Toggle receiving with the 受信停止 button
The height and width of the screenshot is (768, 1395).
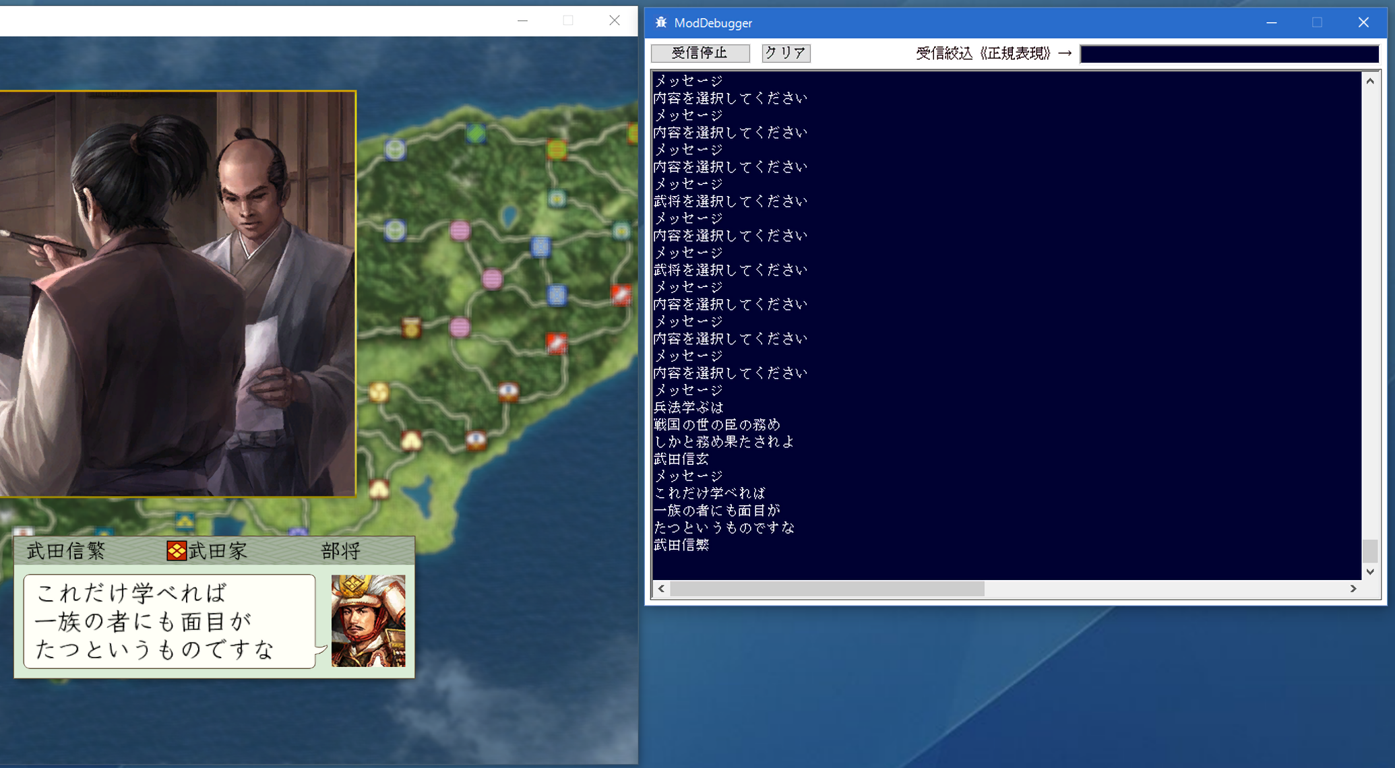[x=700, y=53]
